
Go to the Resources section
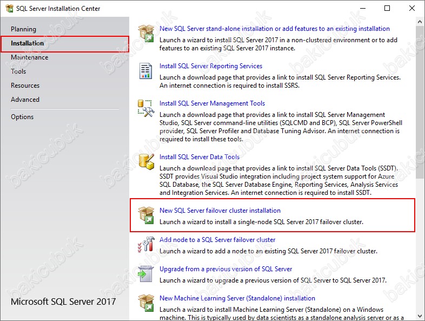pos(25,86)
